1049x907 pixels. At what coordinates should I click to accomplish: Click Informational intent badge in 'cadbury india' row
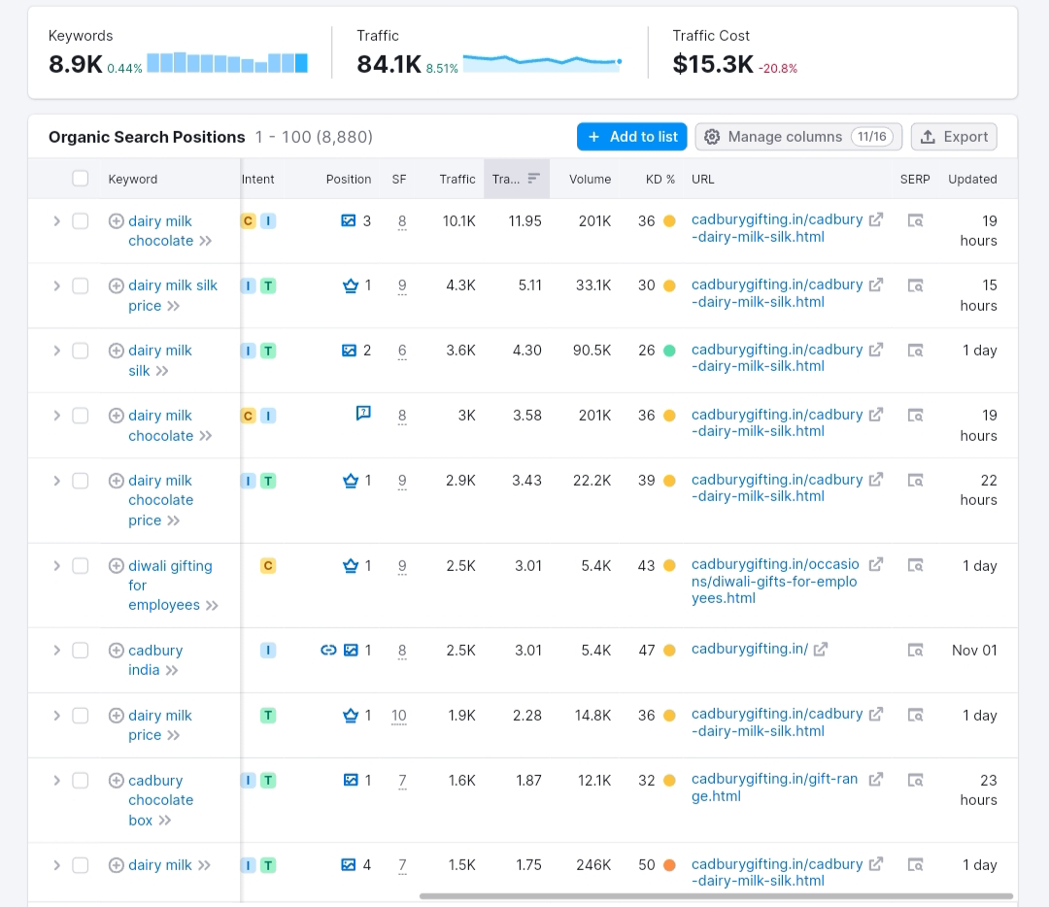click(268, 651)
